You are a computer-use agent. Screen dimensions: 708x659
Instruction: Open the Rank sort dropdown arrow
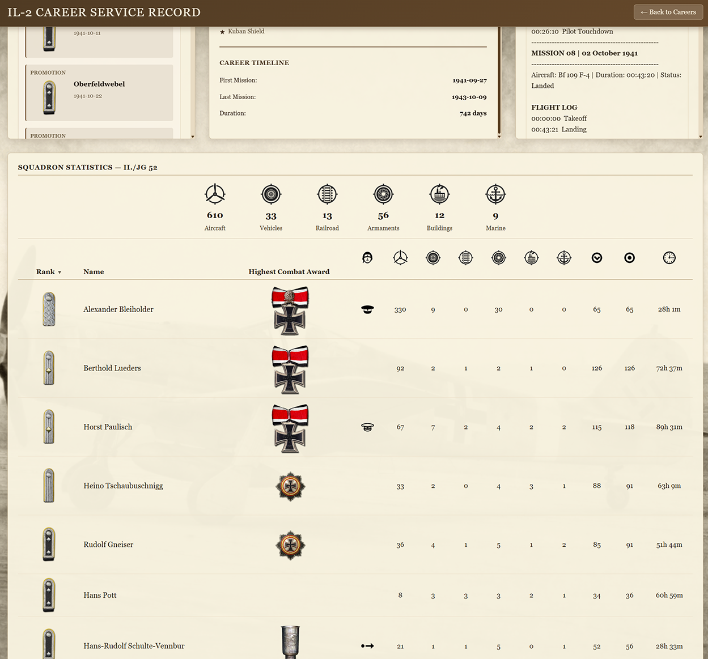60,272
